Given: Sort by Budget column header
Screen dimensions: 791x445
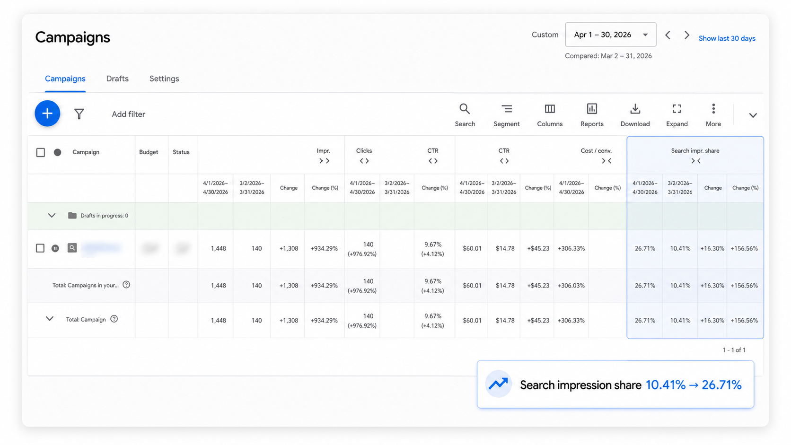Looking at the screenshot, I should pyautogui.click(x=149, y=152).
